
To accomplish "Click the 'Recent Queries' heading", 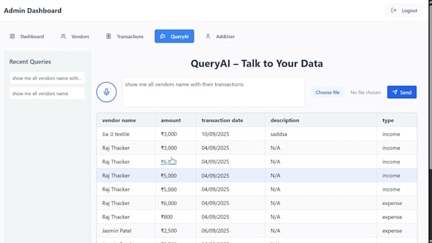I will (30, 62).
